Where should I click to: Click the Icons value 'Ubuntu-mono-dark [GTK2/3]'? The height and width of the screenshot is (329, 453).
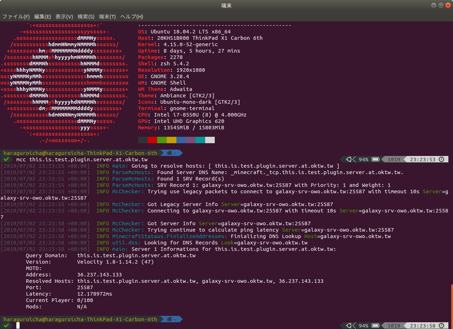coord(200,102)
